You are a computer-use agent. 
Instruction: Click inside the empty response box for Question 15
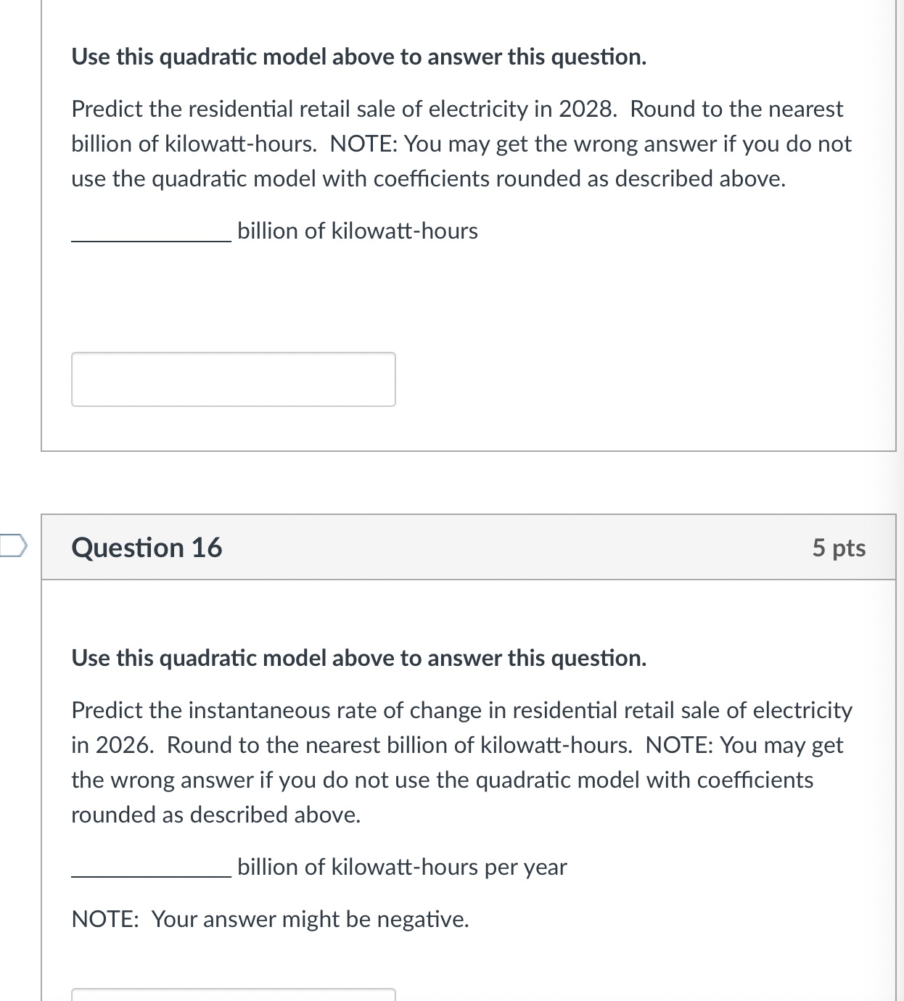pos(233,378)
